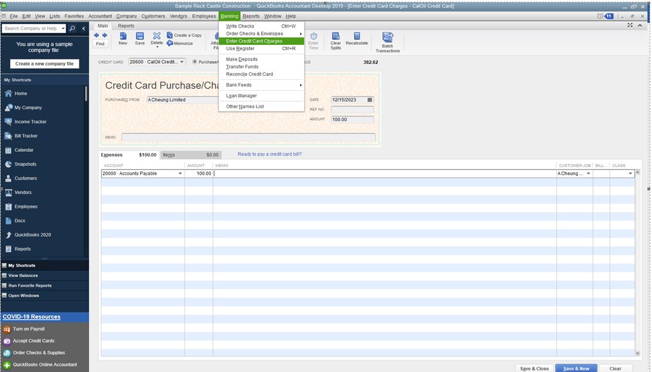This screenshot has height=372, width=652.
Task: Select the Purchase/Charge radio button
Action: (x=195, y=62)
